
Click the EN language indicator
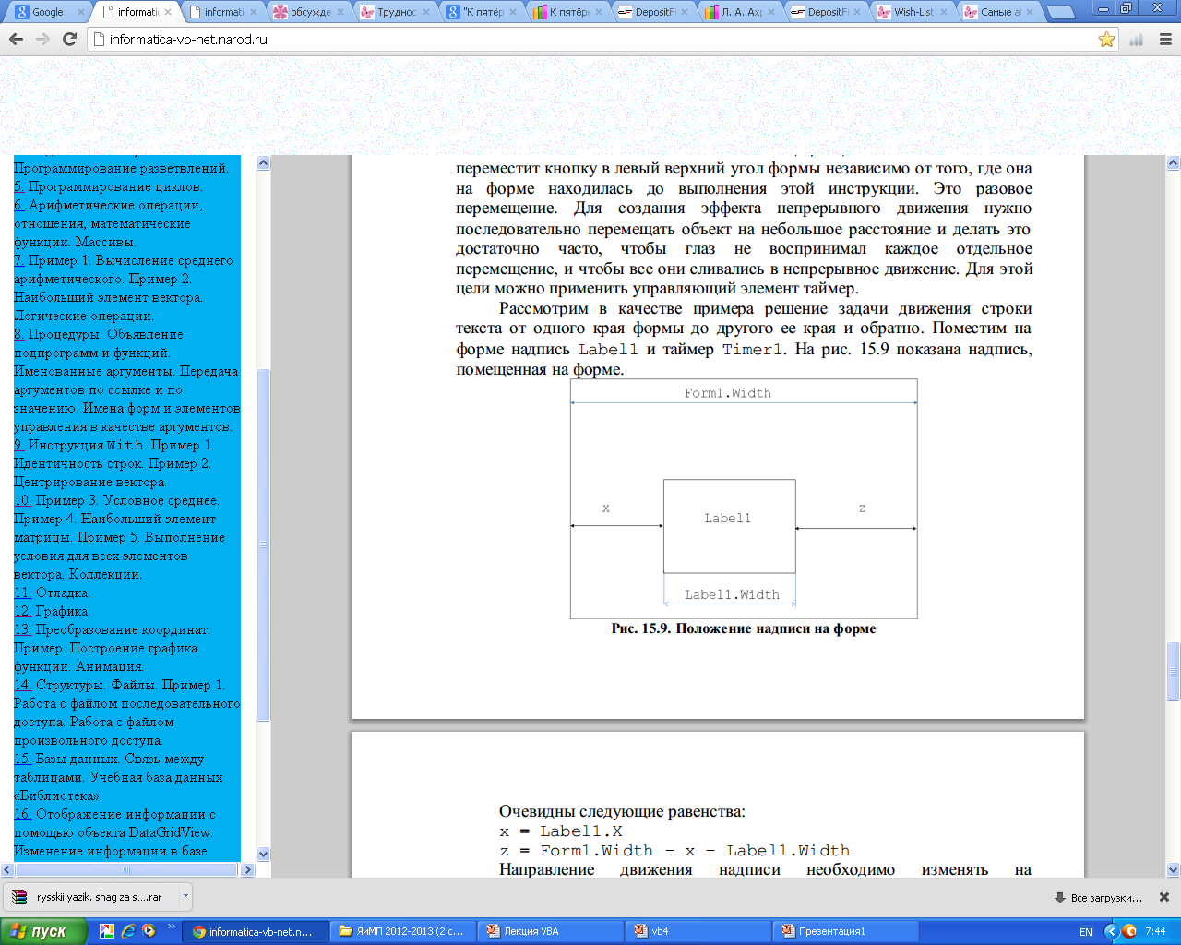pyautogui.click(x=1086, y=932)
